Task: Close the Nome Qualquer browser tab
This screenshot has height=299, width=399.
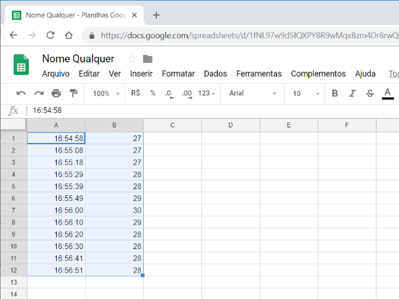Action: coord(134,15)
